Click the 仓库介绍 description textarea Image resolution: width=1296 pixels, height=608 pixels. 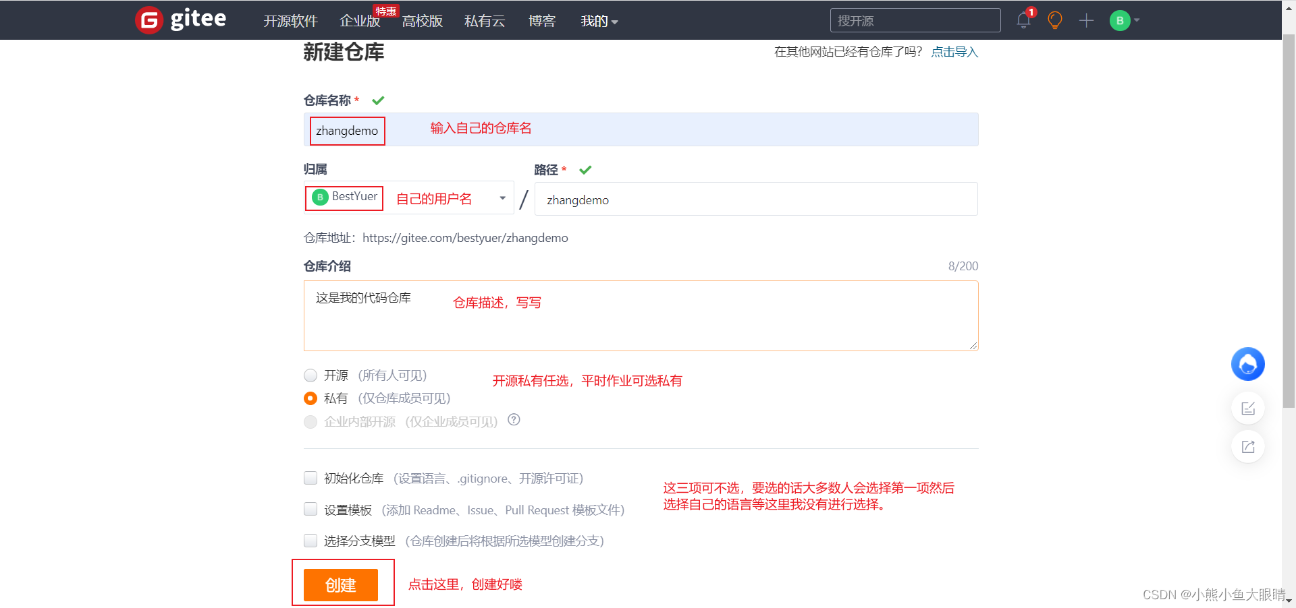coord(641,315)
